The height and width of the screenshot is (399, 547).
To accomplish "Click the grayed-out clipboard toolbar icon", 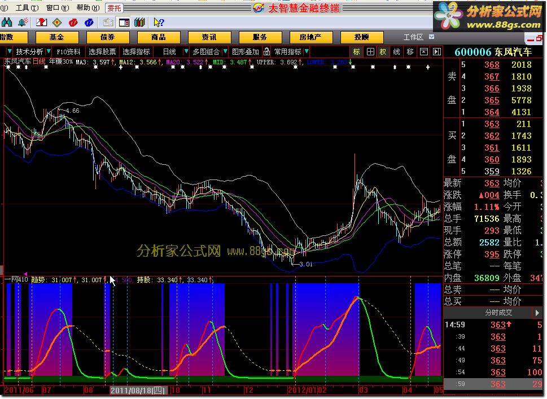I will pos(108,23).
